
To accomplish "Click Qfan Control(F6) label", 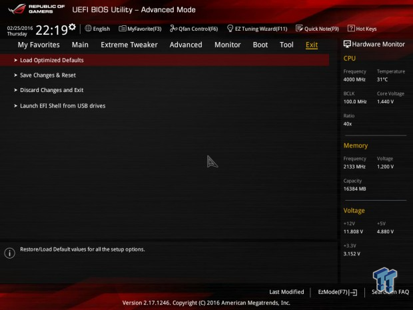I will click(199, 29).
